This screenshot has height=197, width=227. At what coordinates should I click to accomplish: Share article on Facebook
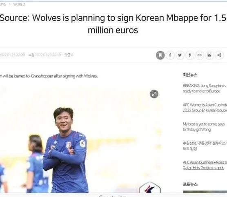170,55
